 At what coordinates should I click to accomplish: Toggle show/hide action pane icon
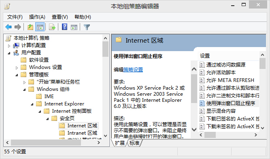[x=74, y=27]
